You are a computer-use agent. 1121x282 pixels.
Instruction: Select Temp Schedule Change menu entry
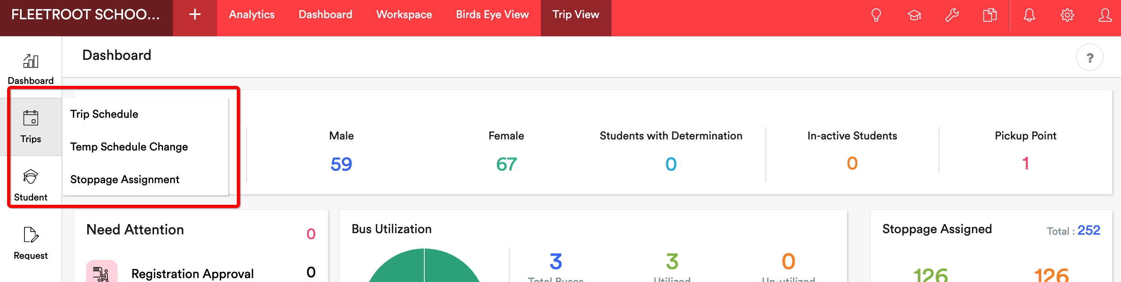(129, 147)
